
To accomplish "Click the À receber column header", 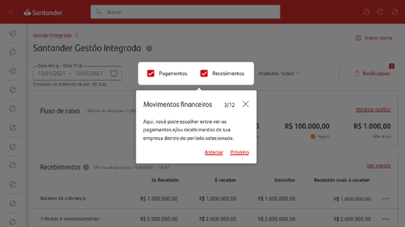I will [225, 180].
